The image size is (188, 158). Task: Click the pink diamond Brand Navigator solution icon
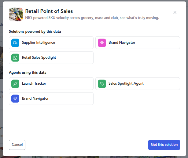102,43
